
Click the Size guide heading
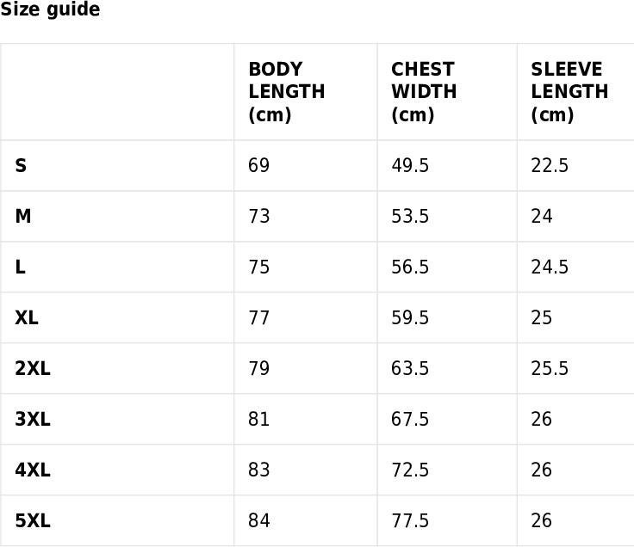(x=50, y=9)
